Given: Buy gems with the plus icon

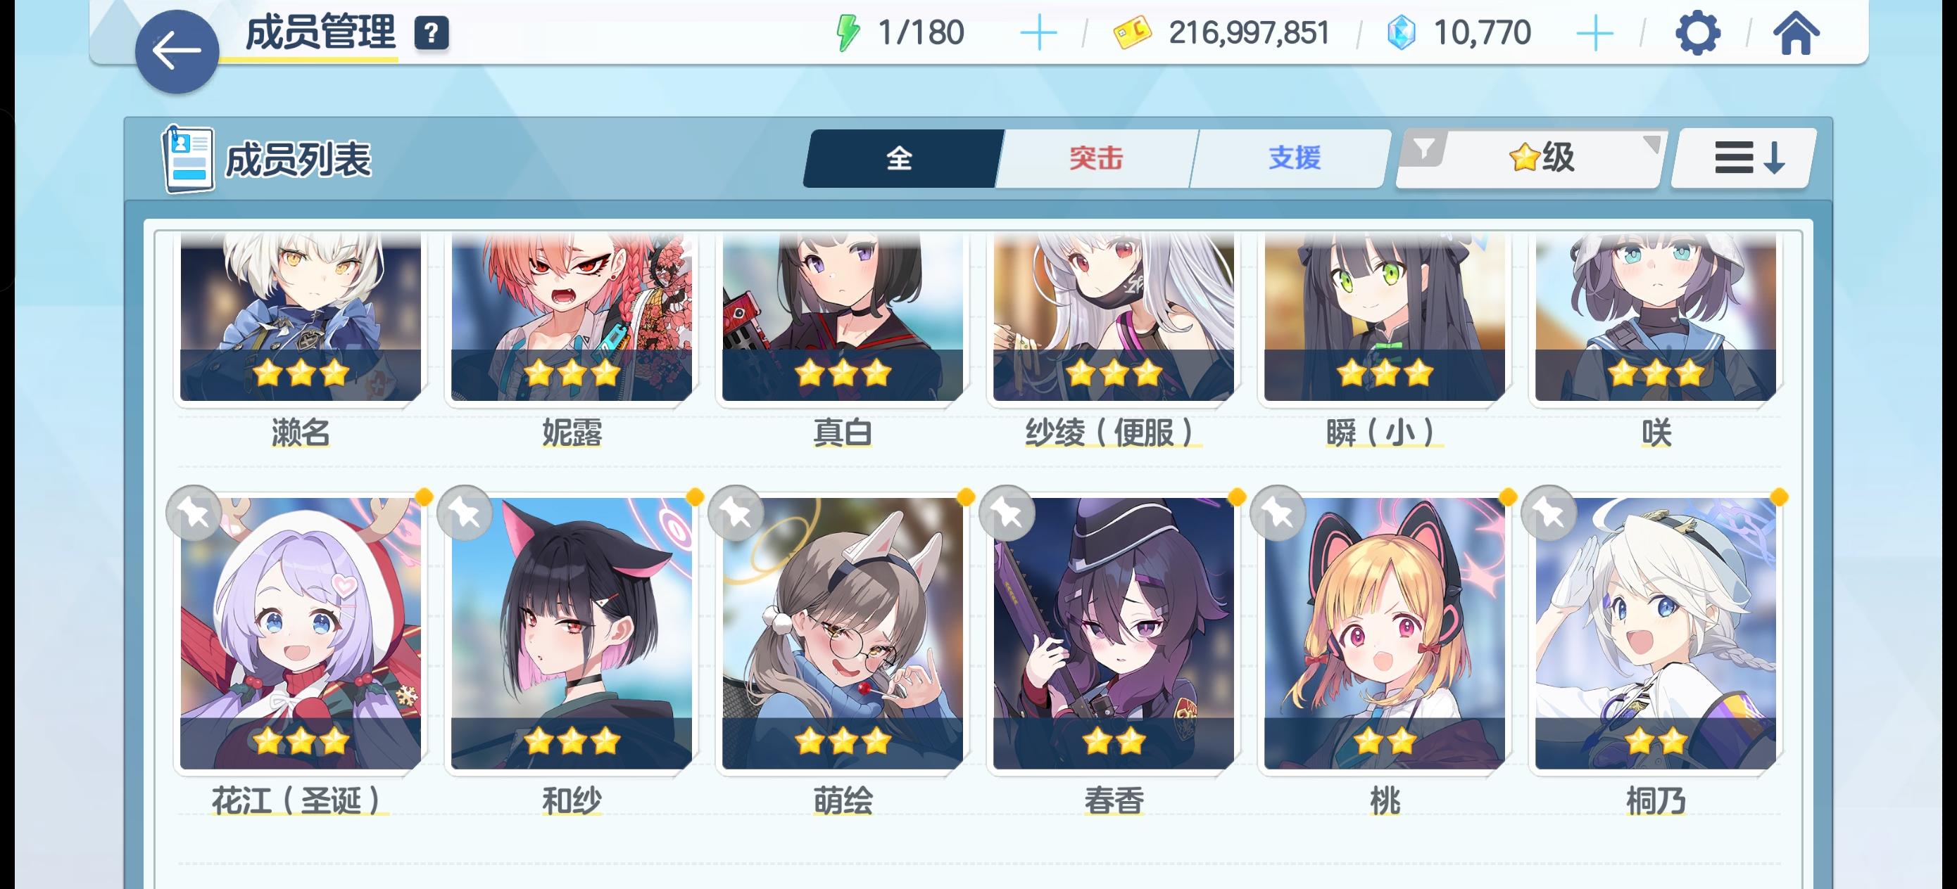Looking at the screenshot, I should click(x=1594, y=33).
